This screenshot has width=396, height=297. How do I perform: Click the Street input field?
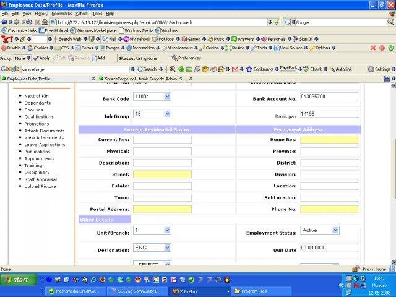pyautogui.click(x=162, y=174)
